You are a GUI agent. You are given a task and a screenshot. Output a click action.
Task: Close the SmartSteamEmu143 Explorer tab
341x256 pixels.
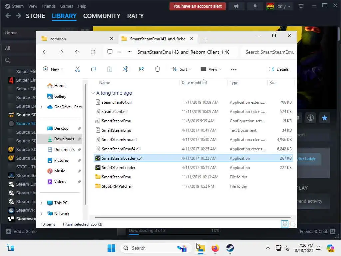[191, 39]
